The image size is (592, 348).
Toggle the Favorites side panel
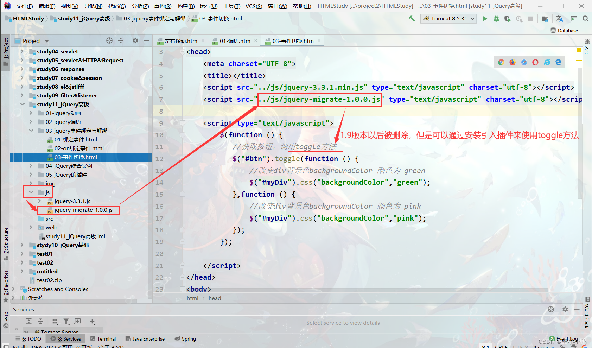[x=6, y=286]
